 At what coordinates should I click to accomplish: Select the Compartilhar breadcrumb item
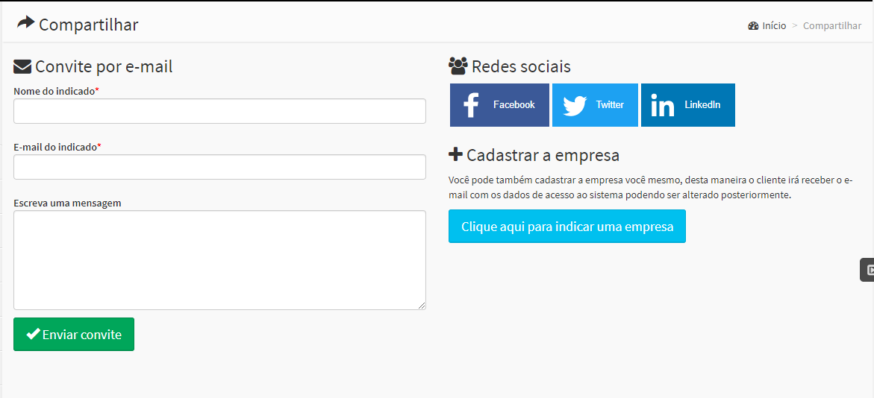(831, 26)
